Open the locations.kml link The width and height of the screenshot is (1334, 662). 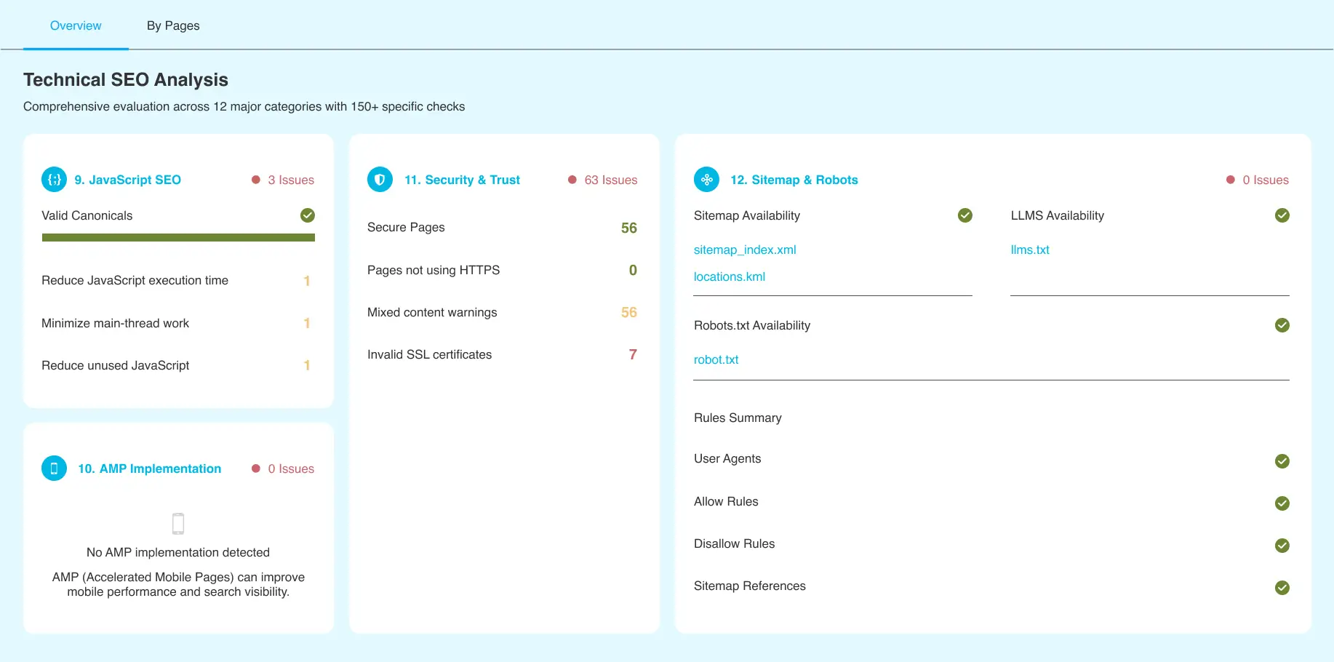[x=729, y=276]
